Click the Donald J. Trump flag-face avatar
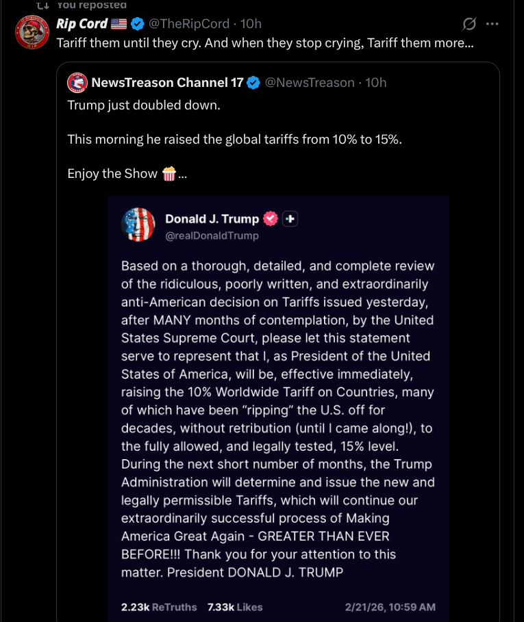The width and height of the screenshot is (524, 622). click(138, 224)
